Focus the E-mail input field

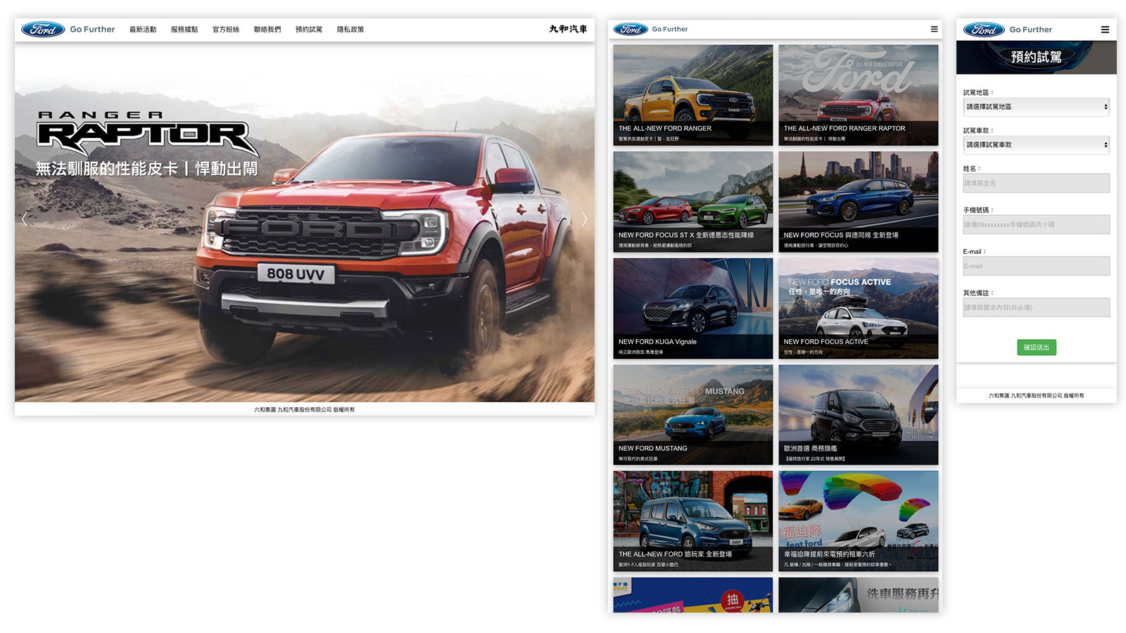pos(1036,267)
